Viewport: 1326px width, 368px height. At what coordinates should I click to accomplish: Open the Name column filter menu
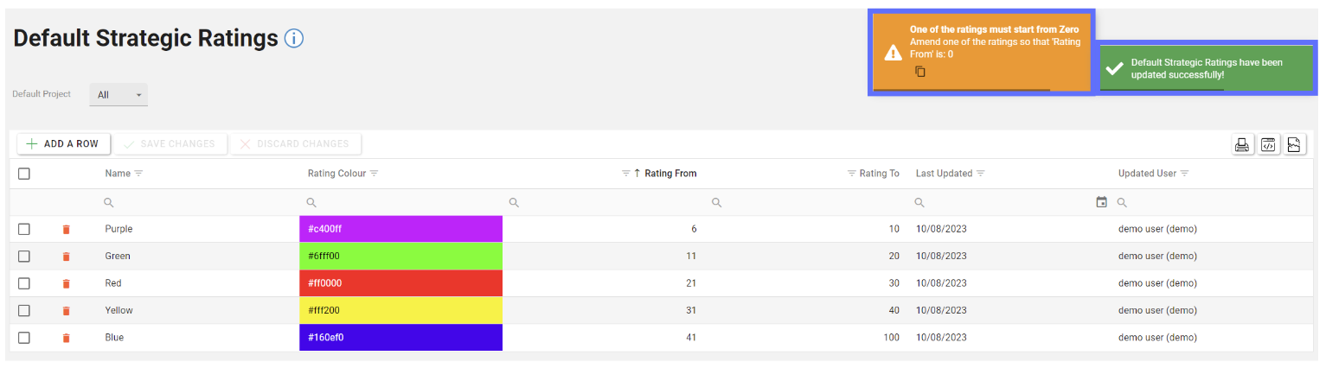139,174
